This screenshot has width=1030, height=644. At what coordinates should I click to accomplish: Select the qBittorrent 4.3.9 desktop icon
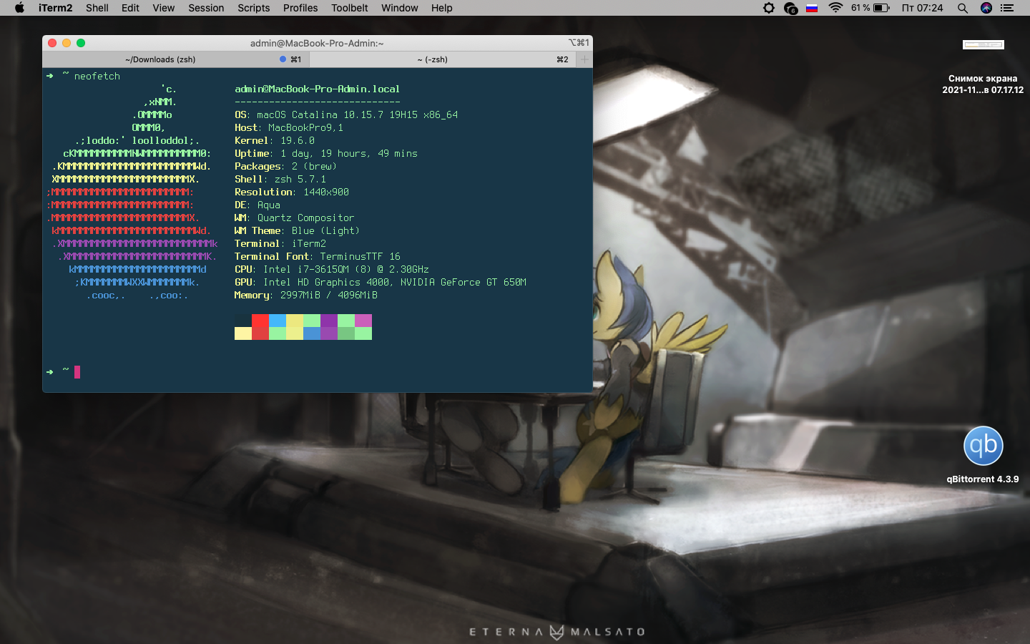983,446
